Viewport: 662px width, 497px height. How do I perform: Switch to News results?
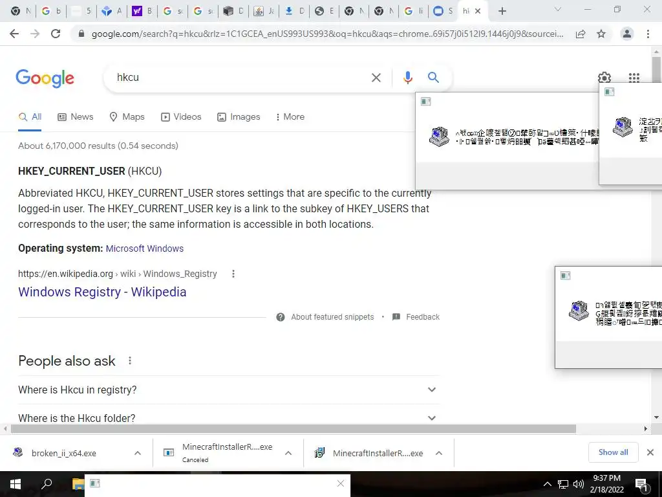pyautogui.click(x=76, y=116)
